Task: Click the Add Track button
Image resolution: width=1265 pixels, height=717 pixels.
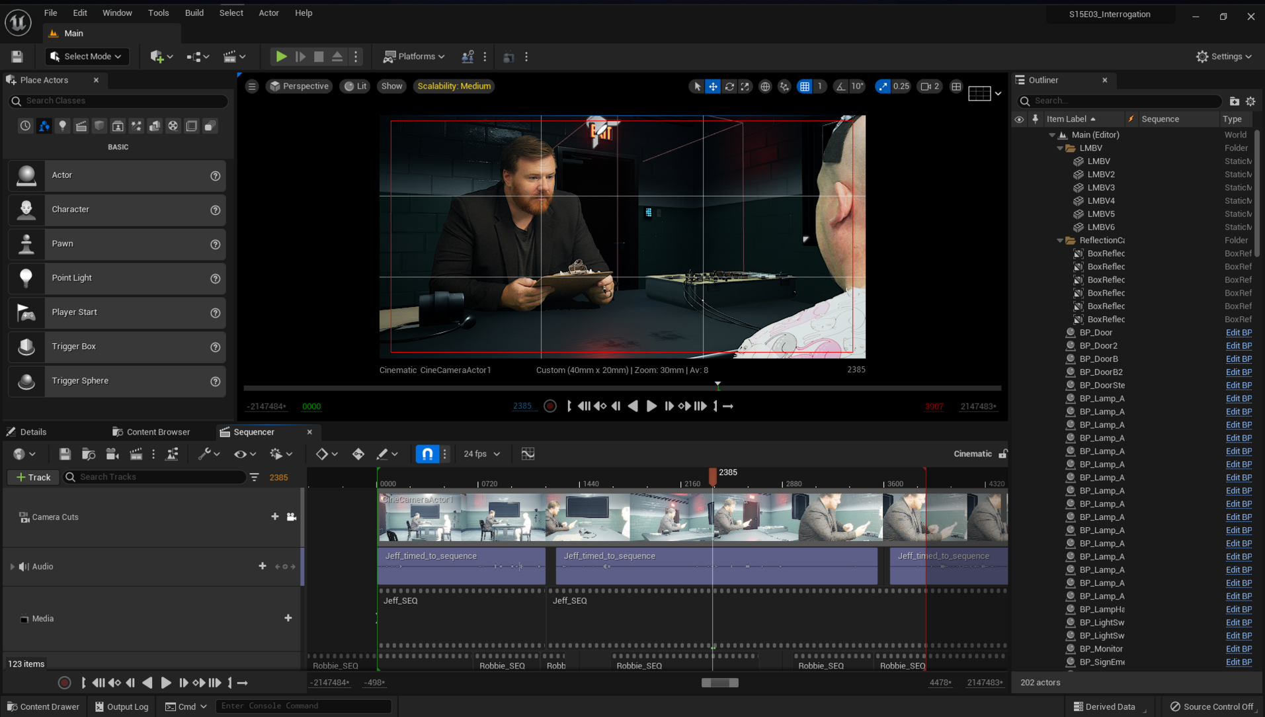Action: click(x=33, y=477)
